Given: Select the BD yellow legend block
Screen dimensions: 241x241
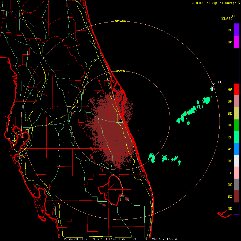Looking at the screenshot, I should [236, 113].
